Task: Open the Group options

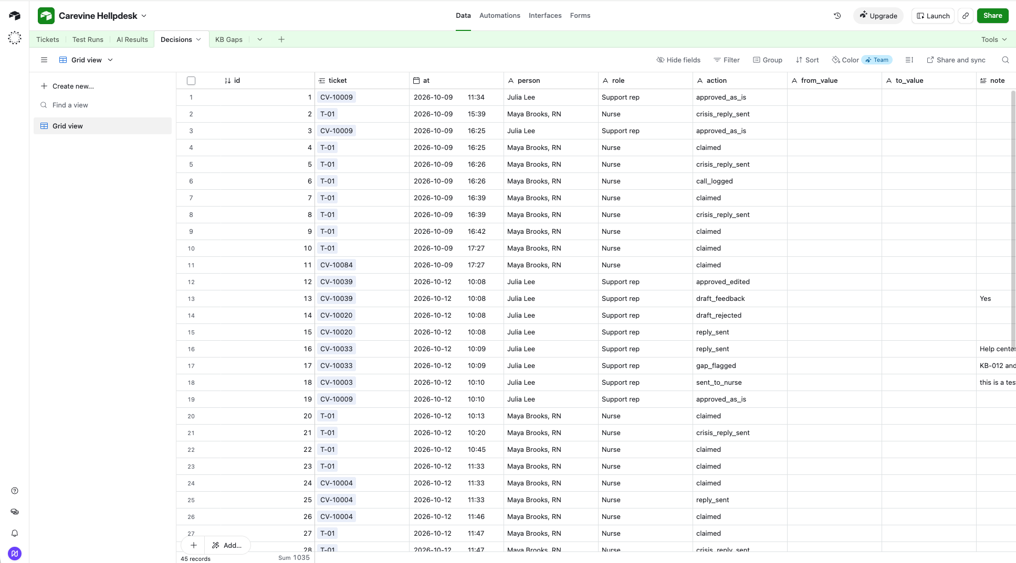Action: [768, 60]
